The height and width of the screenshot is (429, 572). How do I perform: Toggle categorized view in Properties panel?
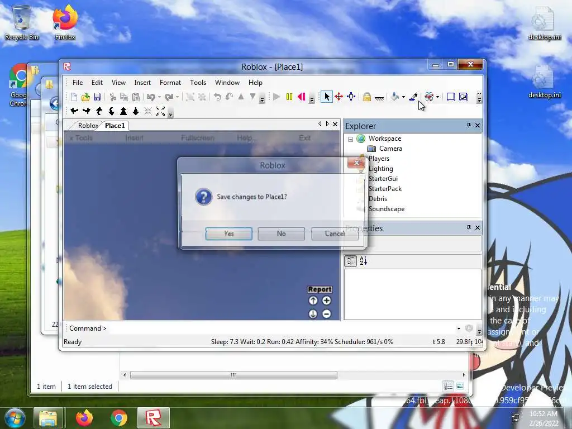[351, 261]
